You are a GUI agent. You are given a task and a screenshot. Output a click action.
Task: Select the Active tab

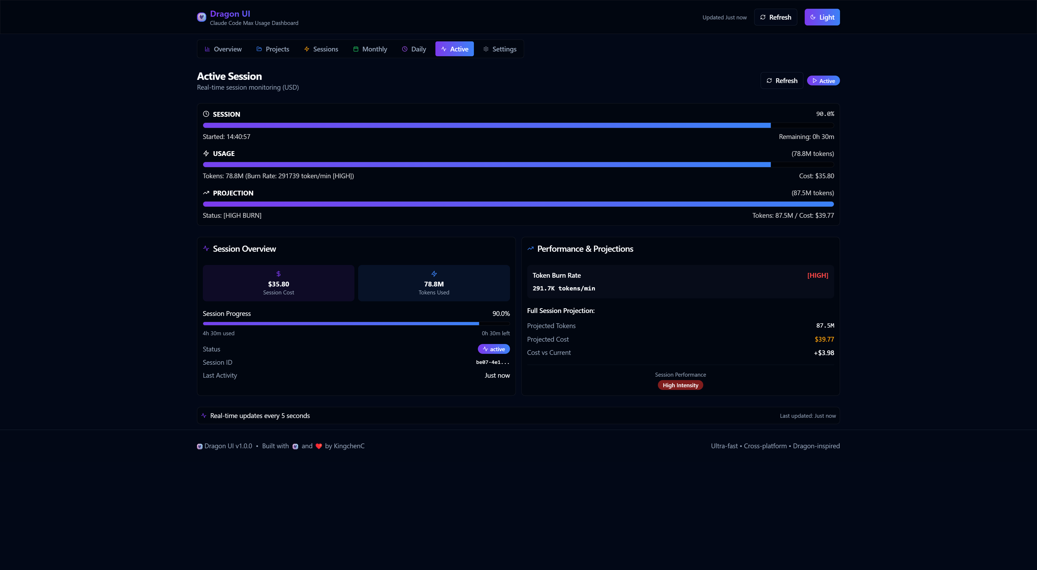click(455, 49)
